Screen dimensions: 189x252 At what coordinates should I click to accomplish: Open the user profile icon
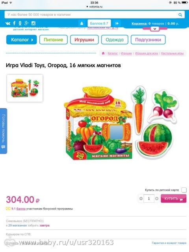pos(82,23)
